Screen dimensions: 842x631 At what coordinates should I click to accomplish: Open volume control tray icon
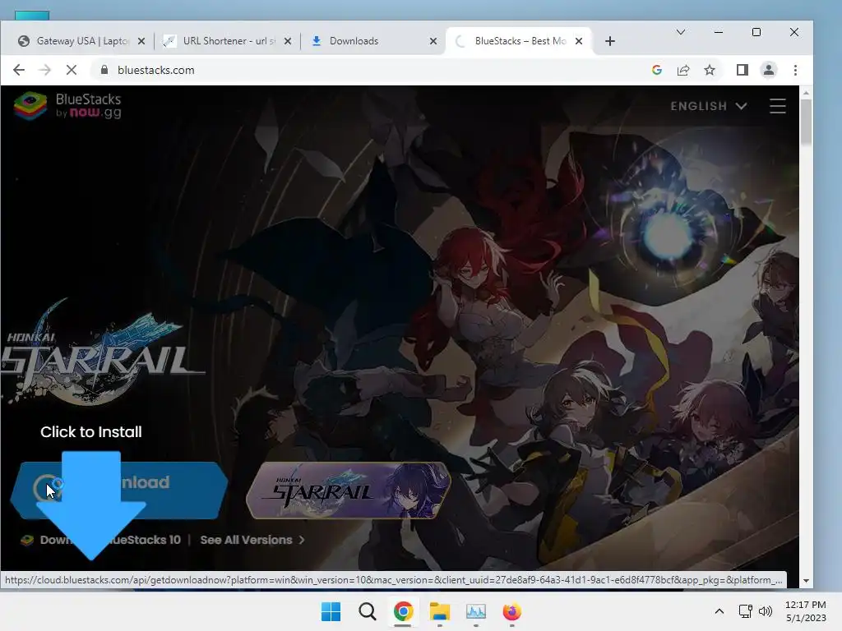click(x=766, y=611)
